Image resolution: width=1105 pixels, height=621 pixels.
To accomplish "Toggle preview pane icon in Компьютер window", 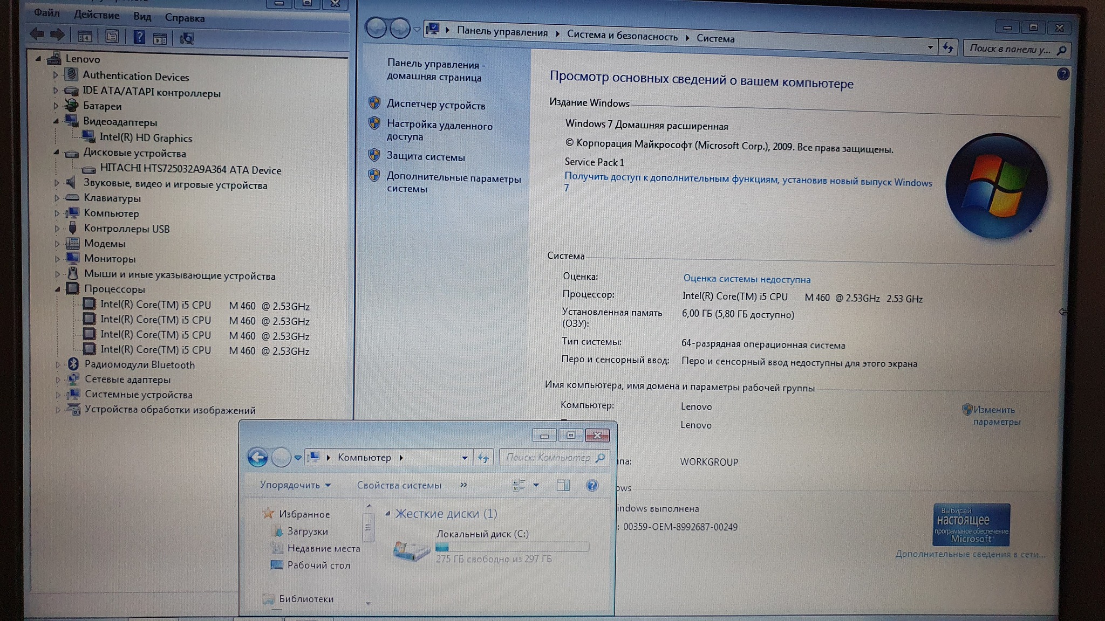I will pos(563,485).
